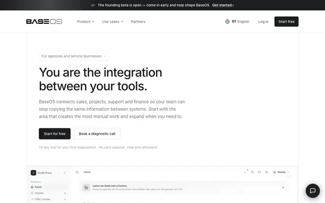Click the Lance um SaaS com a Factory card
This screenshot has height=203, width=325.
pos(184,187)
